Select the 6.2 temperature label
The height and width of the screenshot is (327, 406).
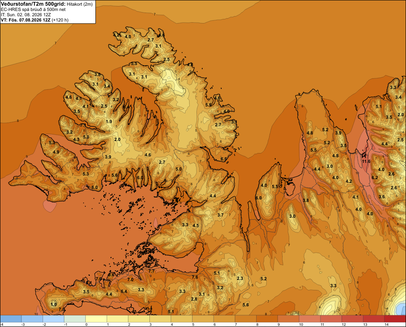[x=375, y=178]
